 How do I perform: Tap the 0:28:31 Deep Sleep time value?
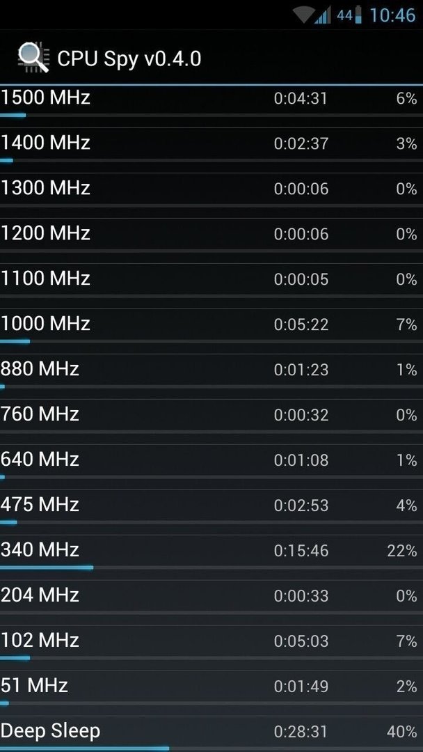(x=301, y=732)
